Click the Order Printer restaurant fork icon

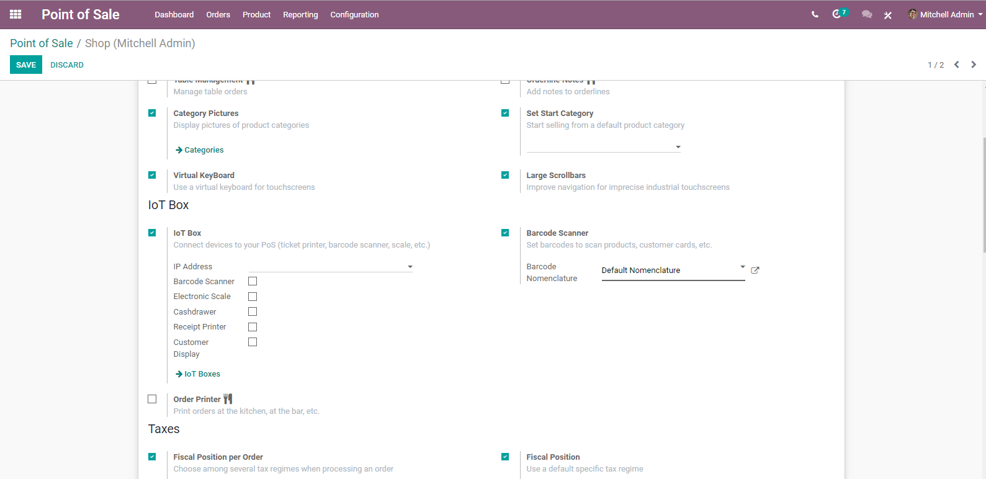coord(228,399)
